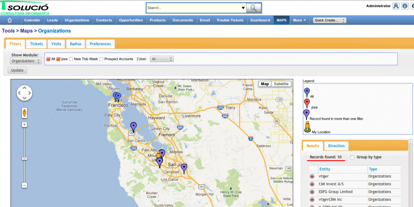Click the Home icon in navigation bar

click(x=10, y=20)
